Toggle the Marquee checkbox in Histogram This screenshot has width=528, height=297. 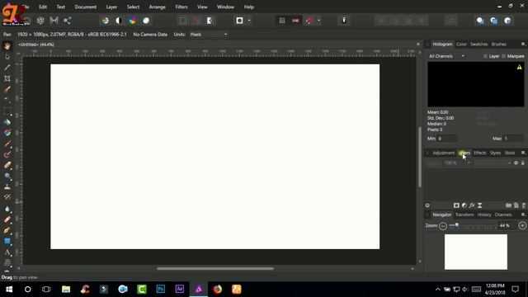[x=504, y=56]
